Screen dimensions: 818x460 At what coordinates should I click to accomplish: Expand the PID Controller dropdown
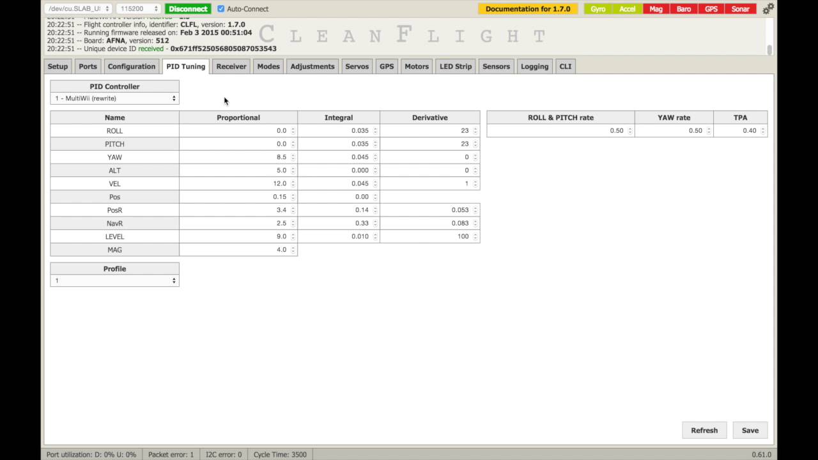[115, 98]
